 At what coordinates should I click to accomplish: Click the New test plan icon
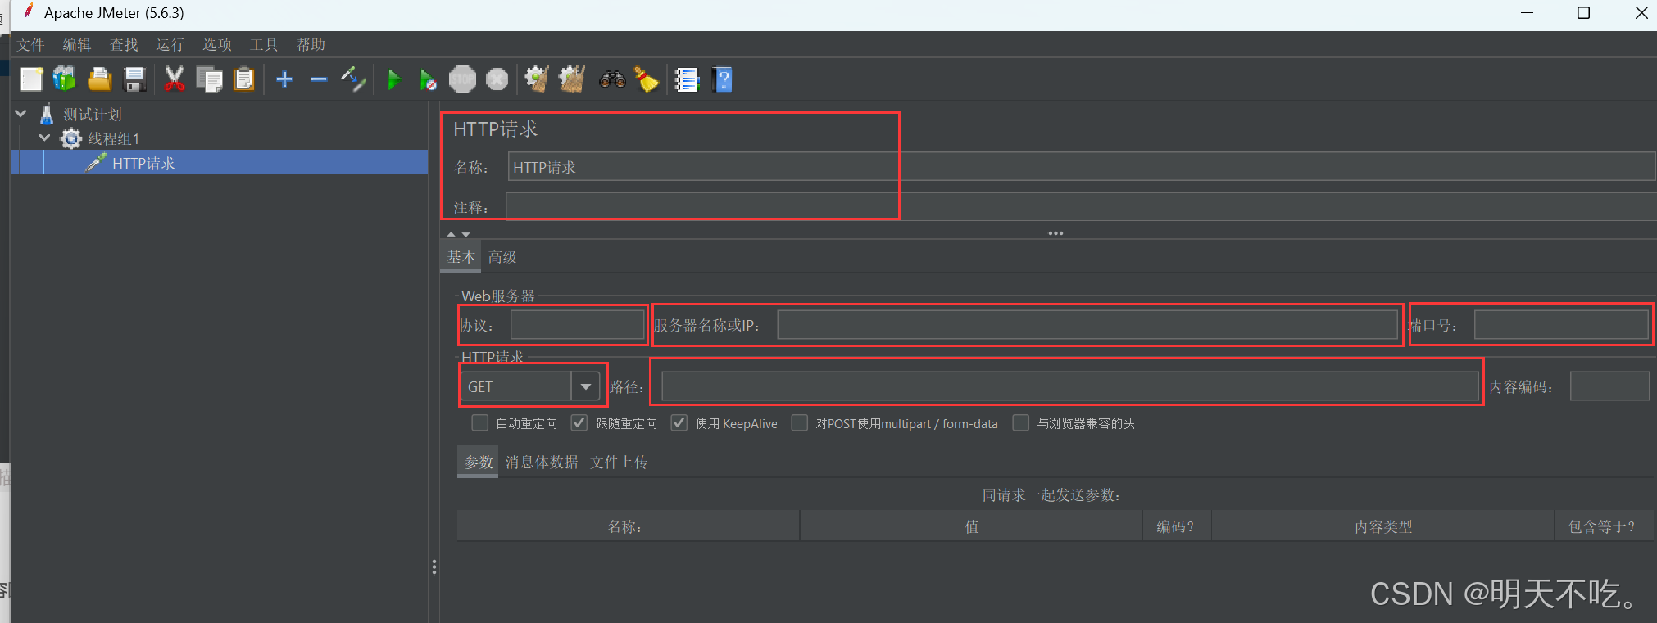[x=31, y=79]
